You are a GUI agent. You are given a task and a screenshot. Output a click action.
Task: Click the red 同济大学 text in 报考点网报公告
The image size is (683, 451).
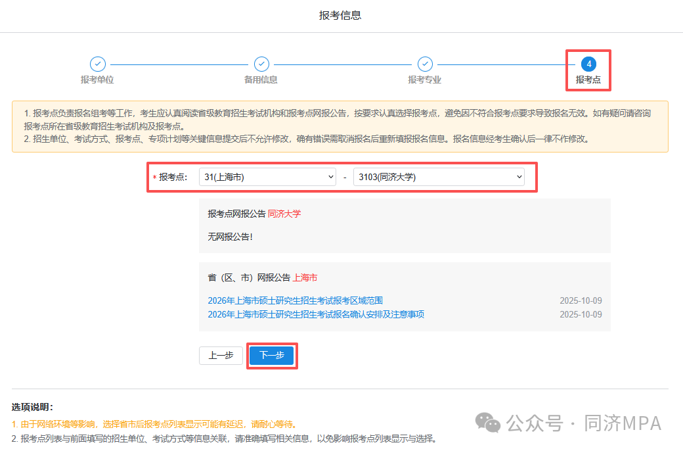pos(284,214)
